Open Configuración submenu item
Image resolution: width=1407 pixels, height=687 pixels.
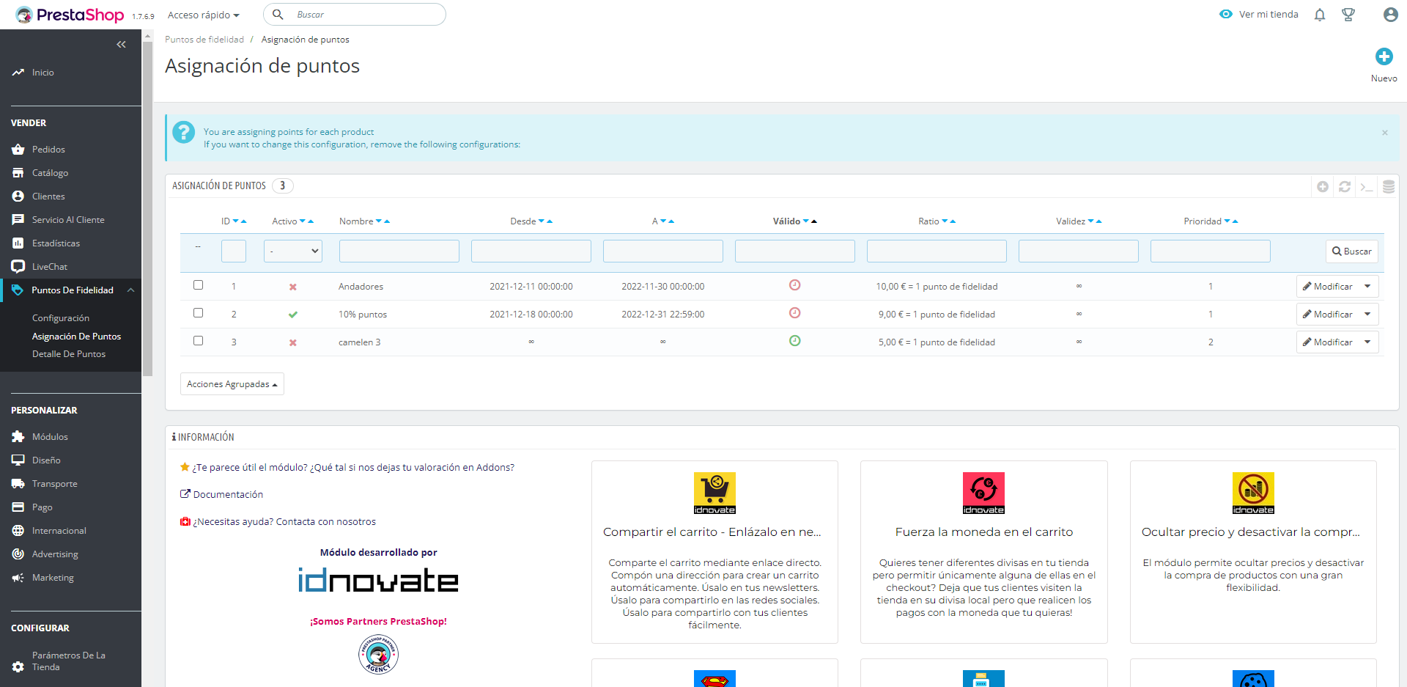pos(61,318)
